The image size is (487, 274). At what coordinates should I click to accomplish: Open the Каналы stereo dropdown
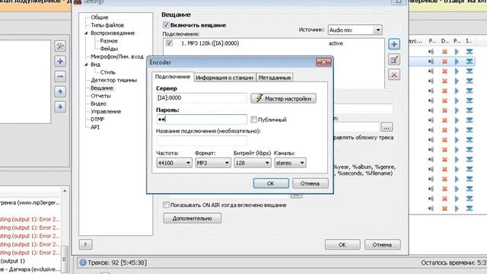pyautogui.click(x=290, y=163)
